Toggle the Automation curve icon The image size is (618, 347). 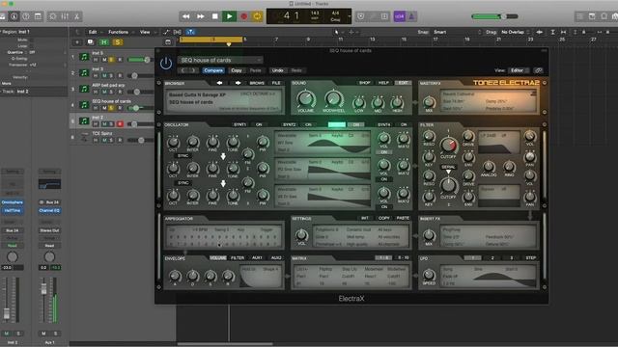pos(166,32)
